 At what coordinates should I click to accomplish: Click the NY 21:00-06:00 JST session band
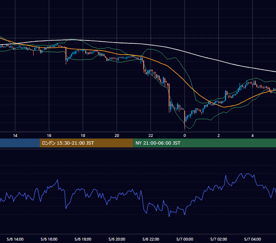pos(204,143)
